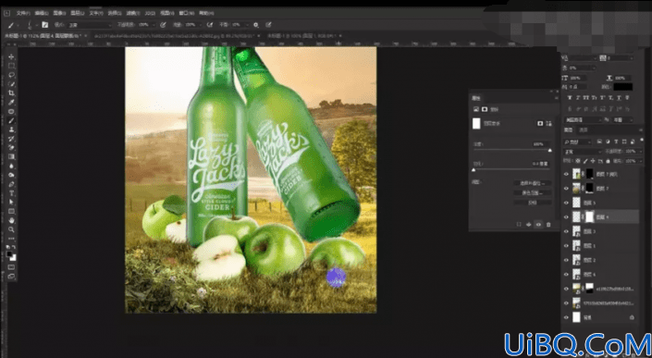The image size is (652, 358).
Task: Load selection from mask in Properties
Action: point(519,225)
